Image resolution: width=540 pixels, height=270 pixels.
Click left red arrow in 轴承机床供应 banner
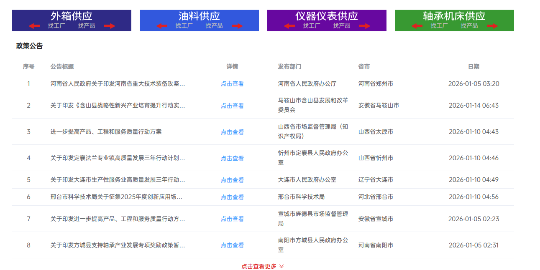417,26
